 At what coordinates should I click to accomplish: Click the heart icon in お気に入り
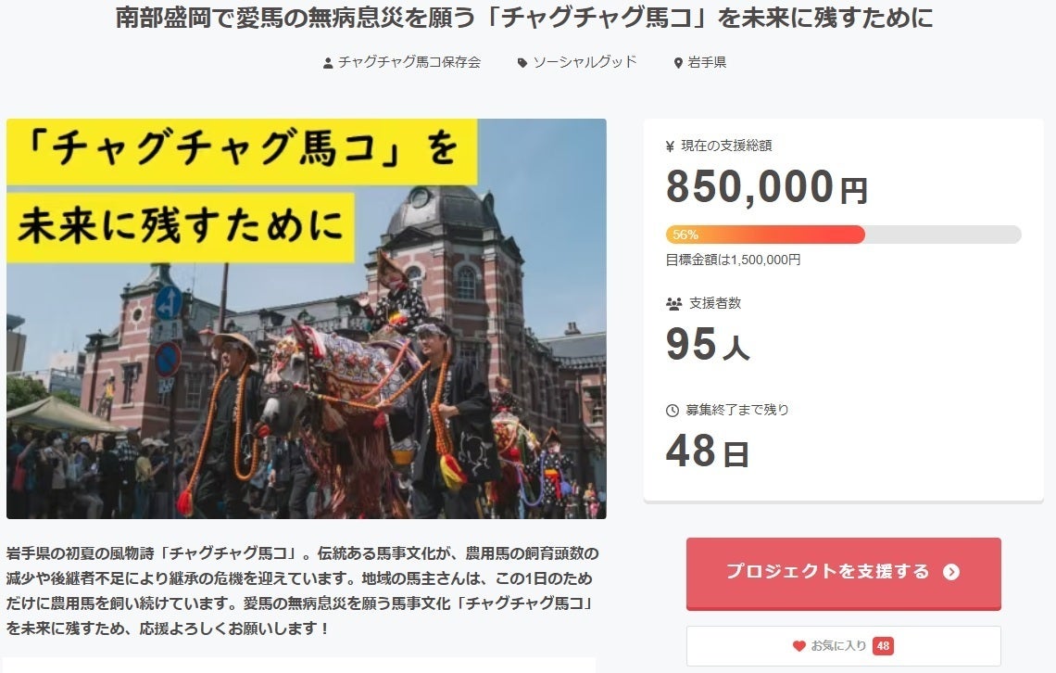pos(798,646)
